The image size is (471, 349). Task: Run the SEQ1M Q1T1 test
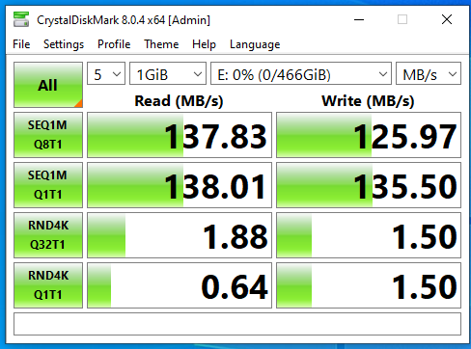(48, 185)
